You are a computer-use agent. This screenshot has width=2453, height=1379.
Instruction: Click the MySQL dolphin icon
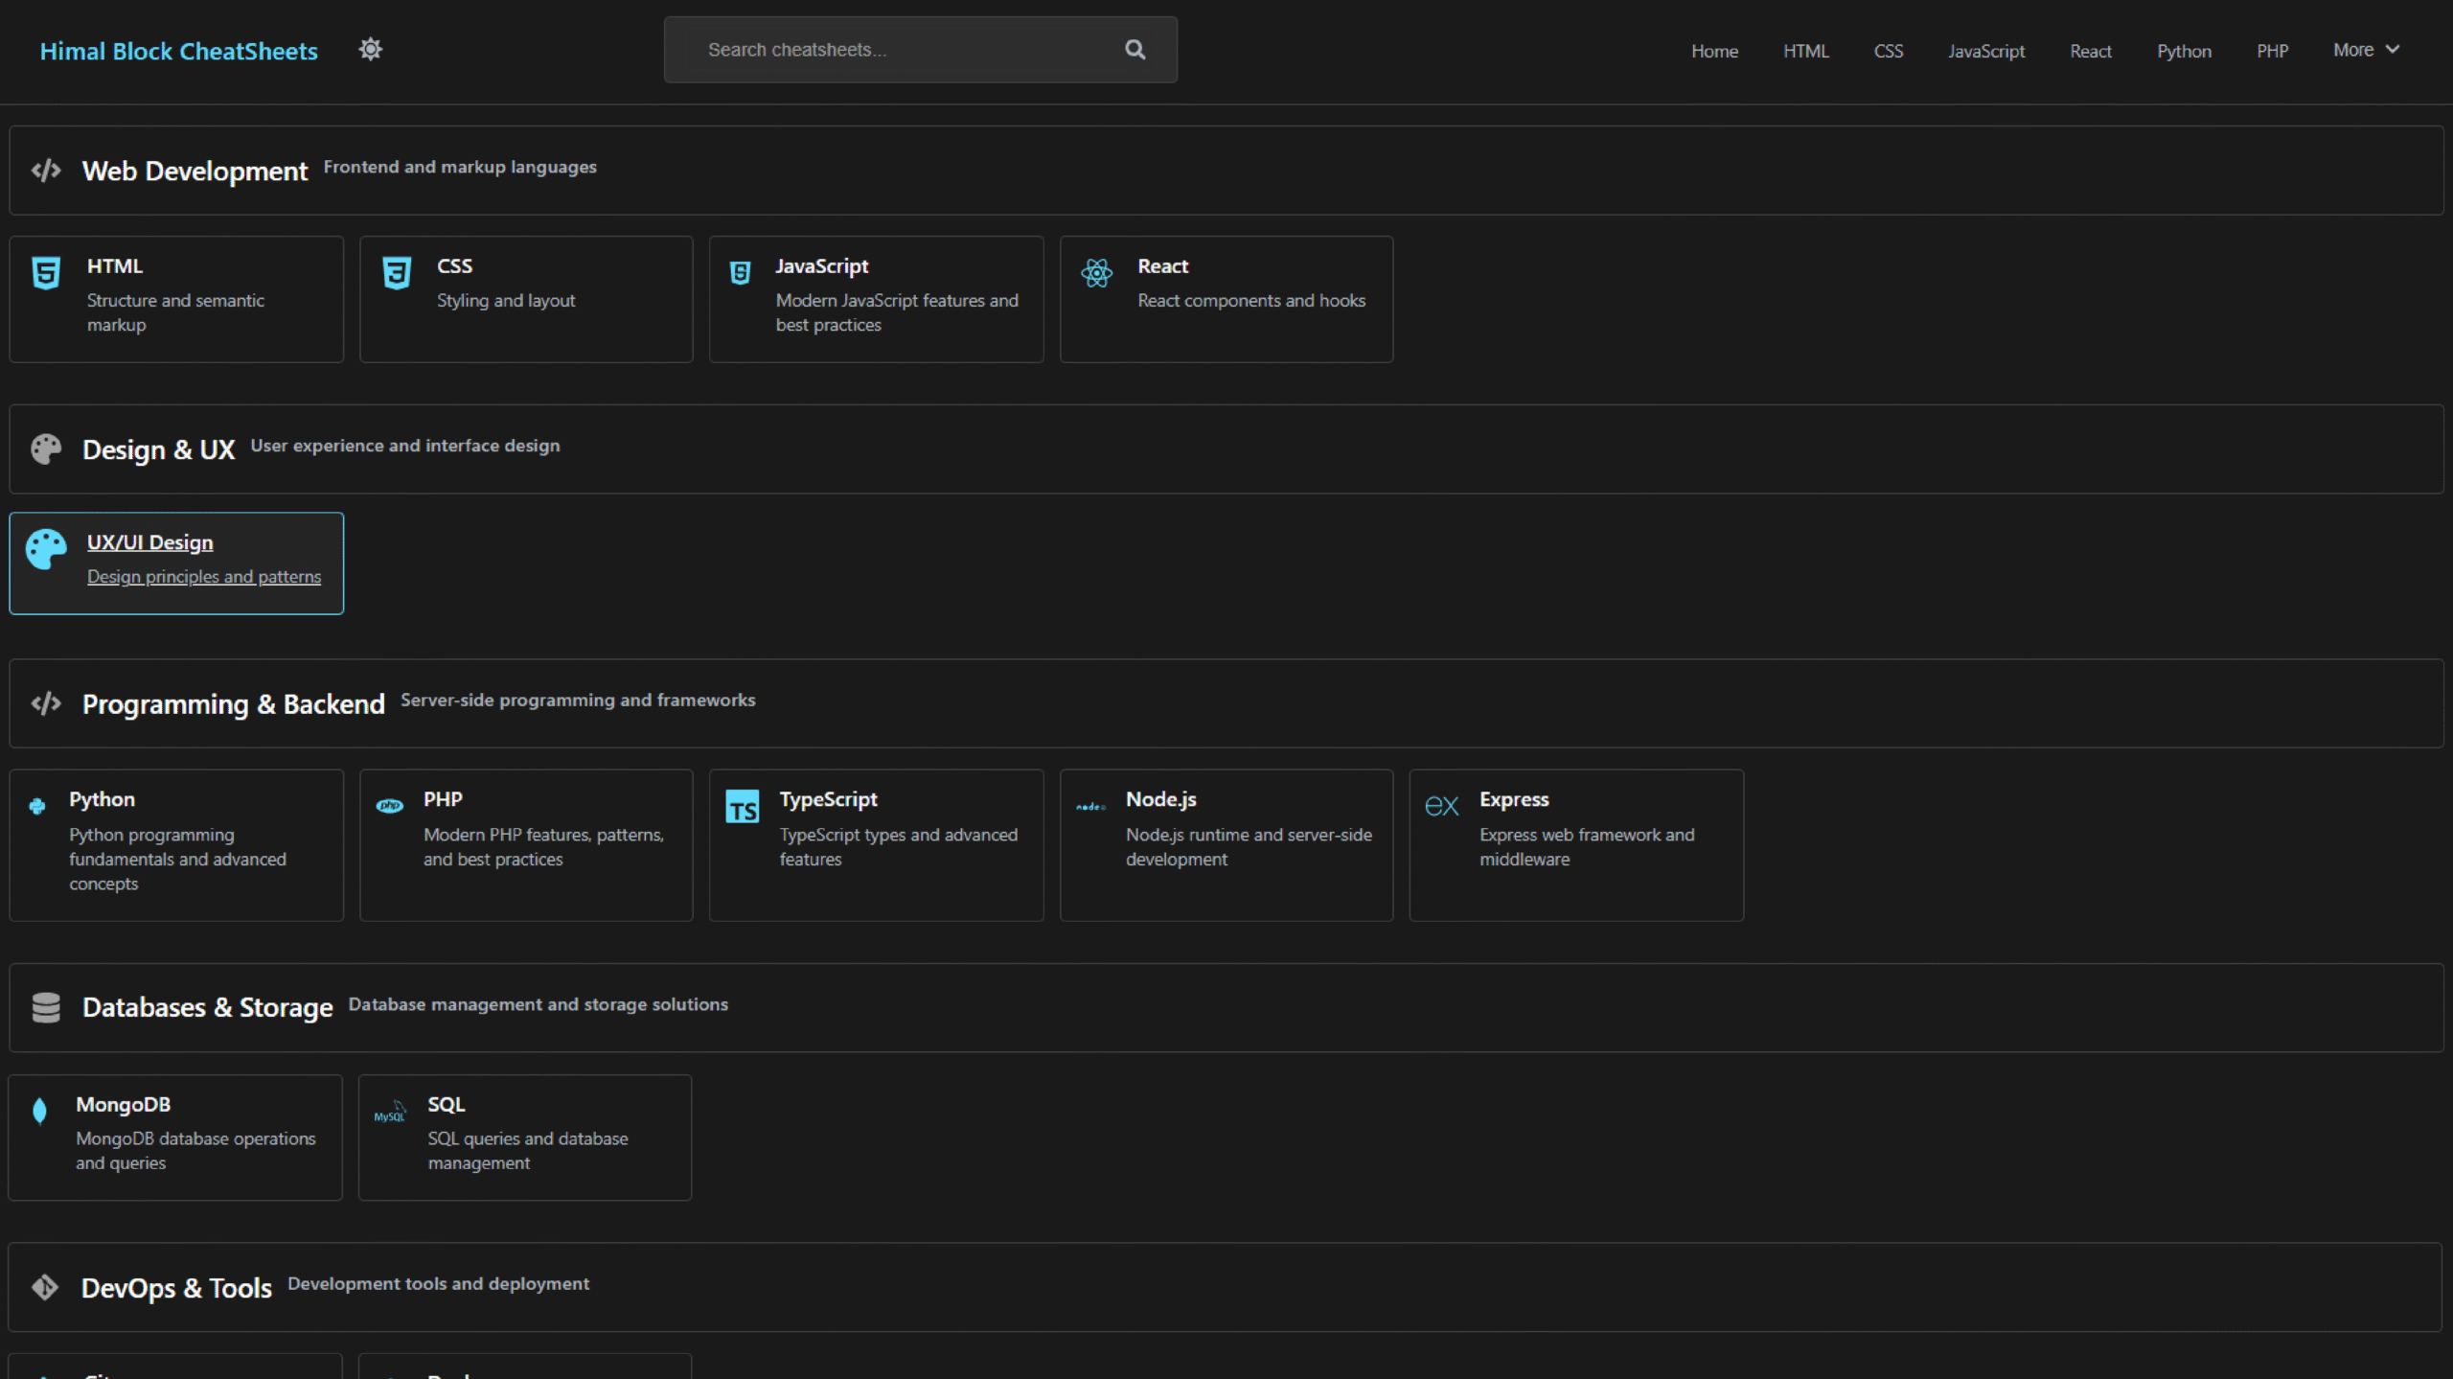(x=390, y=1112)
